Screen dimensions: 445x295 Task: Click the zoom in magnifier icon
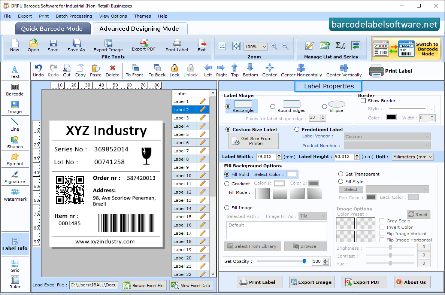(274, 46)
